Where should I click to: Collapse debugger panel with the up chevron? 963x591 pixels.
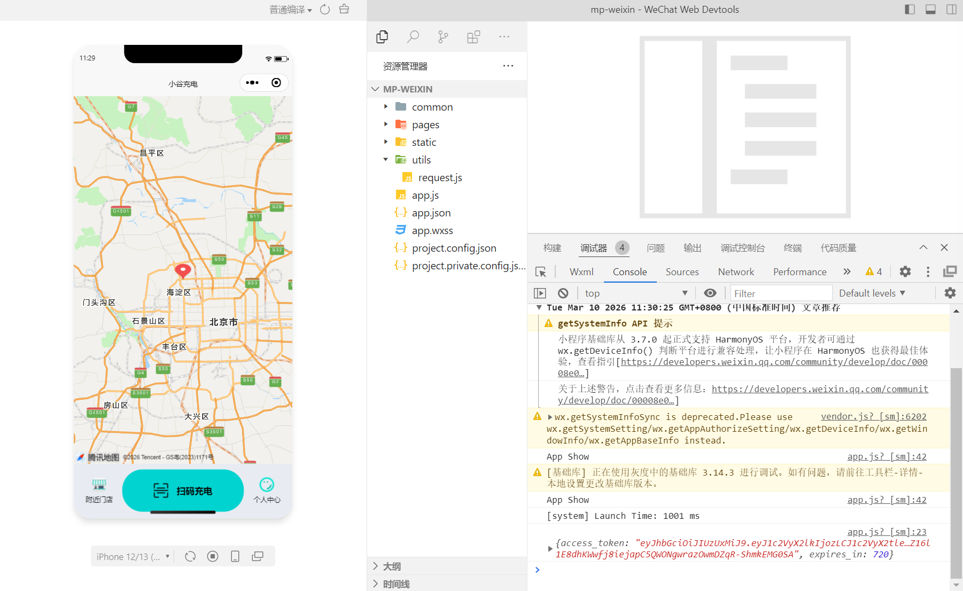pyautogui.click(x=923, y=247)
